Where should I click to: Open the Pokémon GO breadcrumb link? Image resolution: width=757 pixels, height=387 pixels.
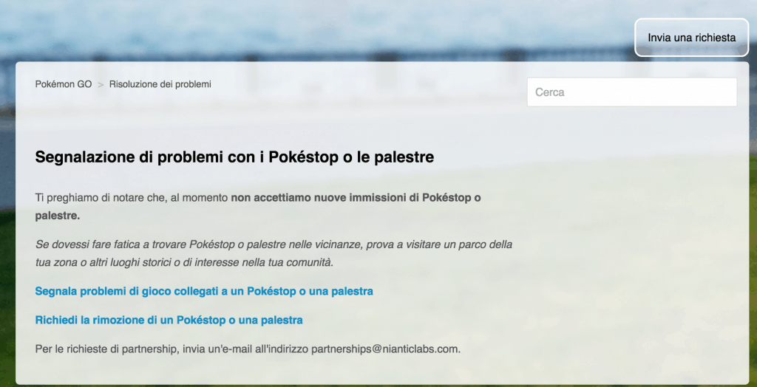(x=64, y=84)
